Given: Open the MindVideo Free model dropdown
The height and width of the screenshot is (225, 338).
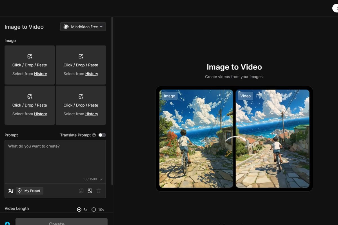Looking at the screenshot, I should [83, 27].
